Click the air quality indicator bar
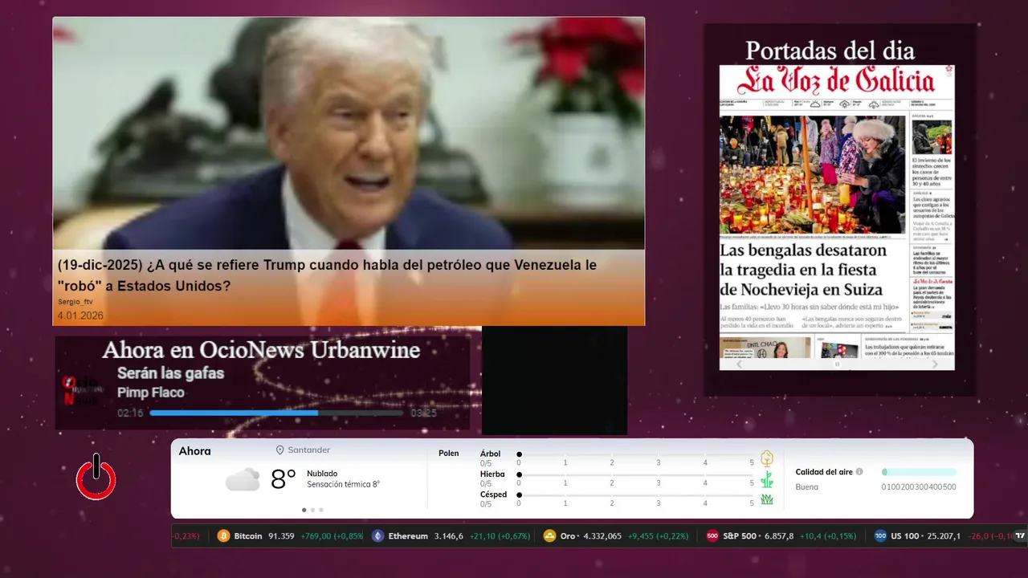The width and height of the screenshot is (1028, 578). point(919,472)
